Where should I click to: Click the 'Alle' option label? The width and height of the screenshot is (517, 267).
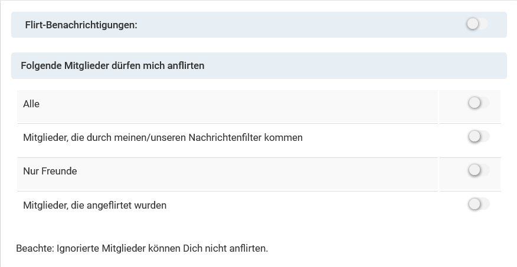tap(31, 104)
